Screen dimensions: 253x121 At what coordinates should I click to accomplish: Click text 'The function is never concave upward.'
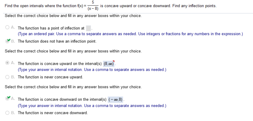[x=50, y=77]
